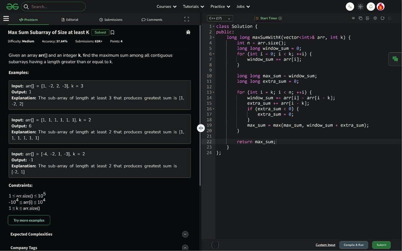Click the 'int n = arr.size();' code line
The width and height of the screenshot is (402, 251).
[261, 43]
